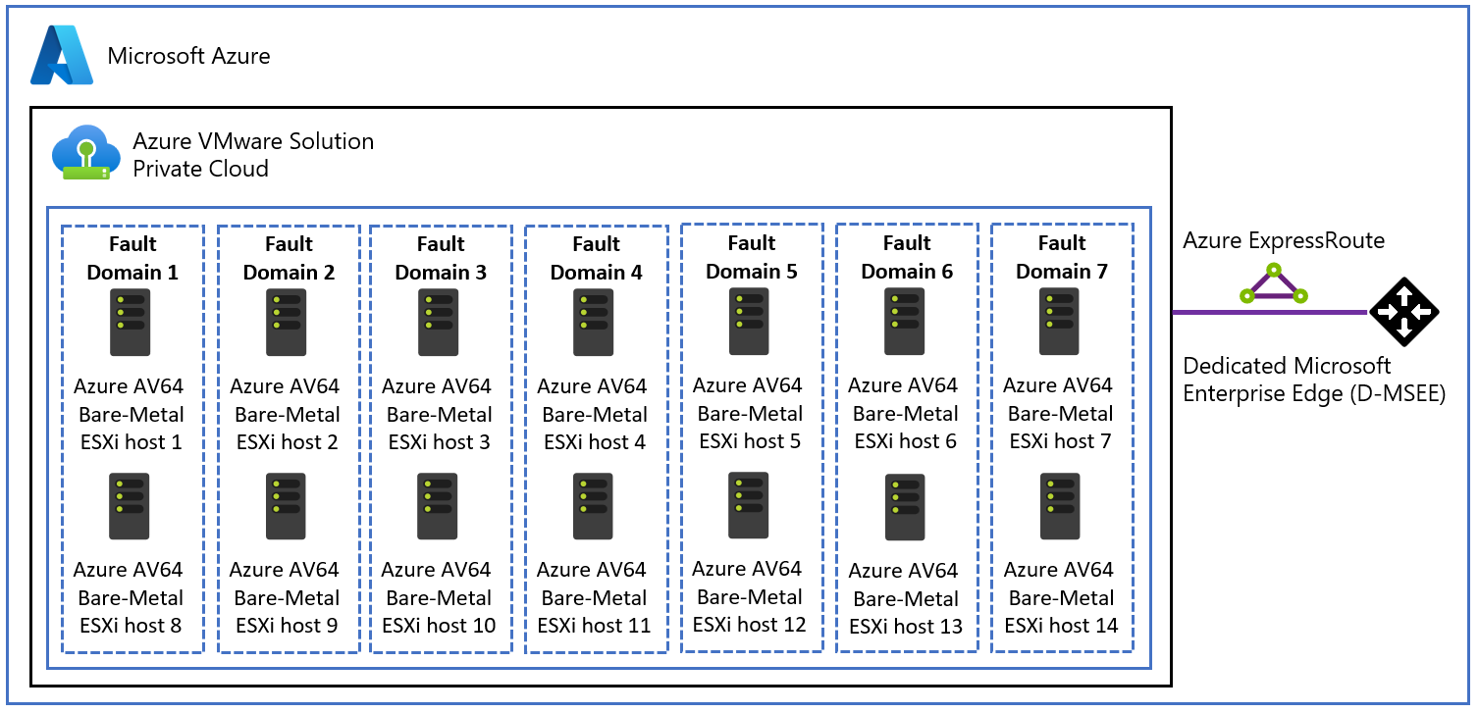The height and width of the screenshot is (713, 1479).
Task: Click the "Fault Domain 5" heading
Action: point(752,257)
